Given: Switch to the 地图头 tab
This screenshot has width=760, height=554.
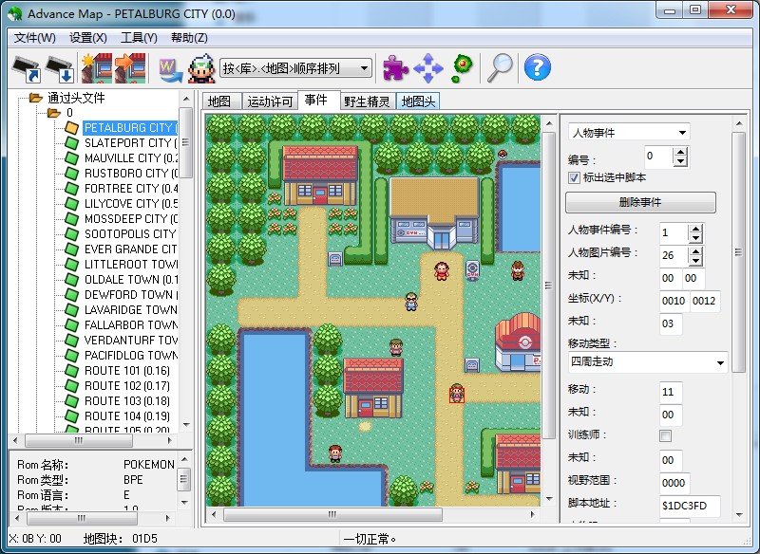Looking at the screenshot, I should point(418,102).
